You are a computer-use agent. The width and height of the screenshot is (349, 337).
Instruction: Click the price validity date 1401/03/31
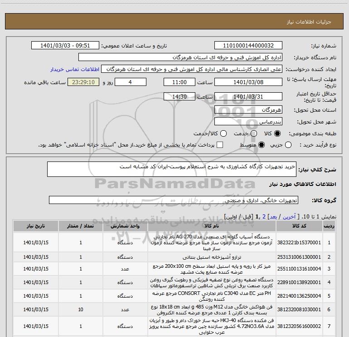[248, 96]
